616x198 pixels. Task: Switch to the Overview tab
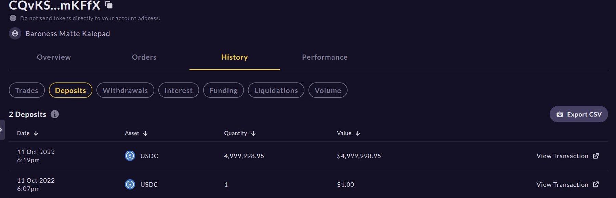[54, 57]
